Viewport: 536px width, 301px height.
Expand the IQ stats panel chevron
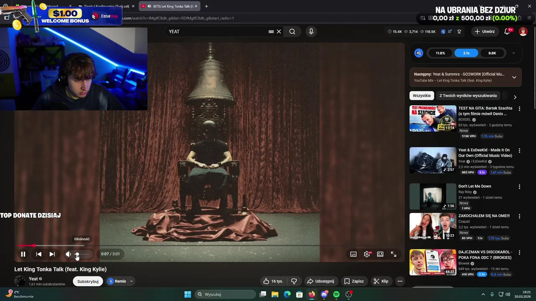click(513, 53)
